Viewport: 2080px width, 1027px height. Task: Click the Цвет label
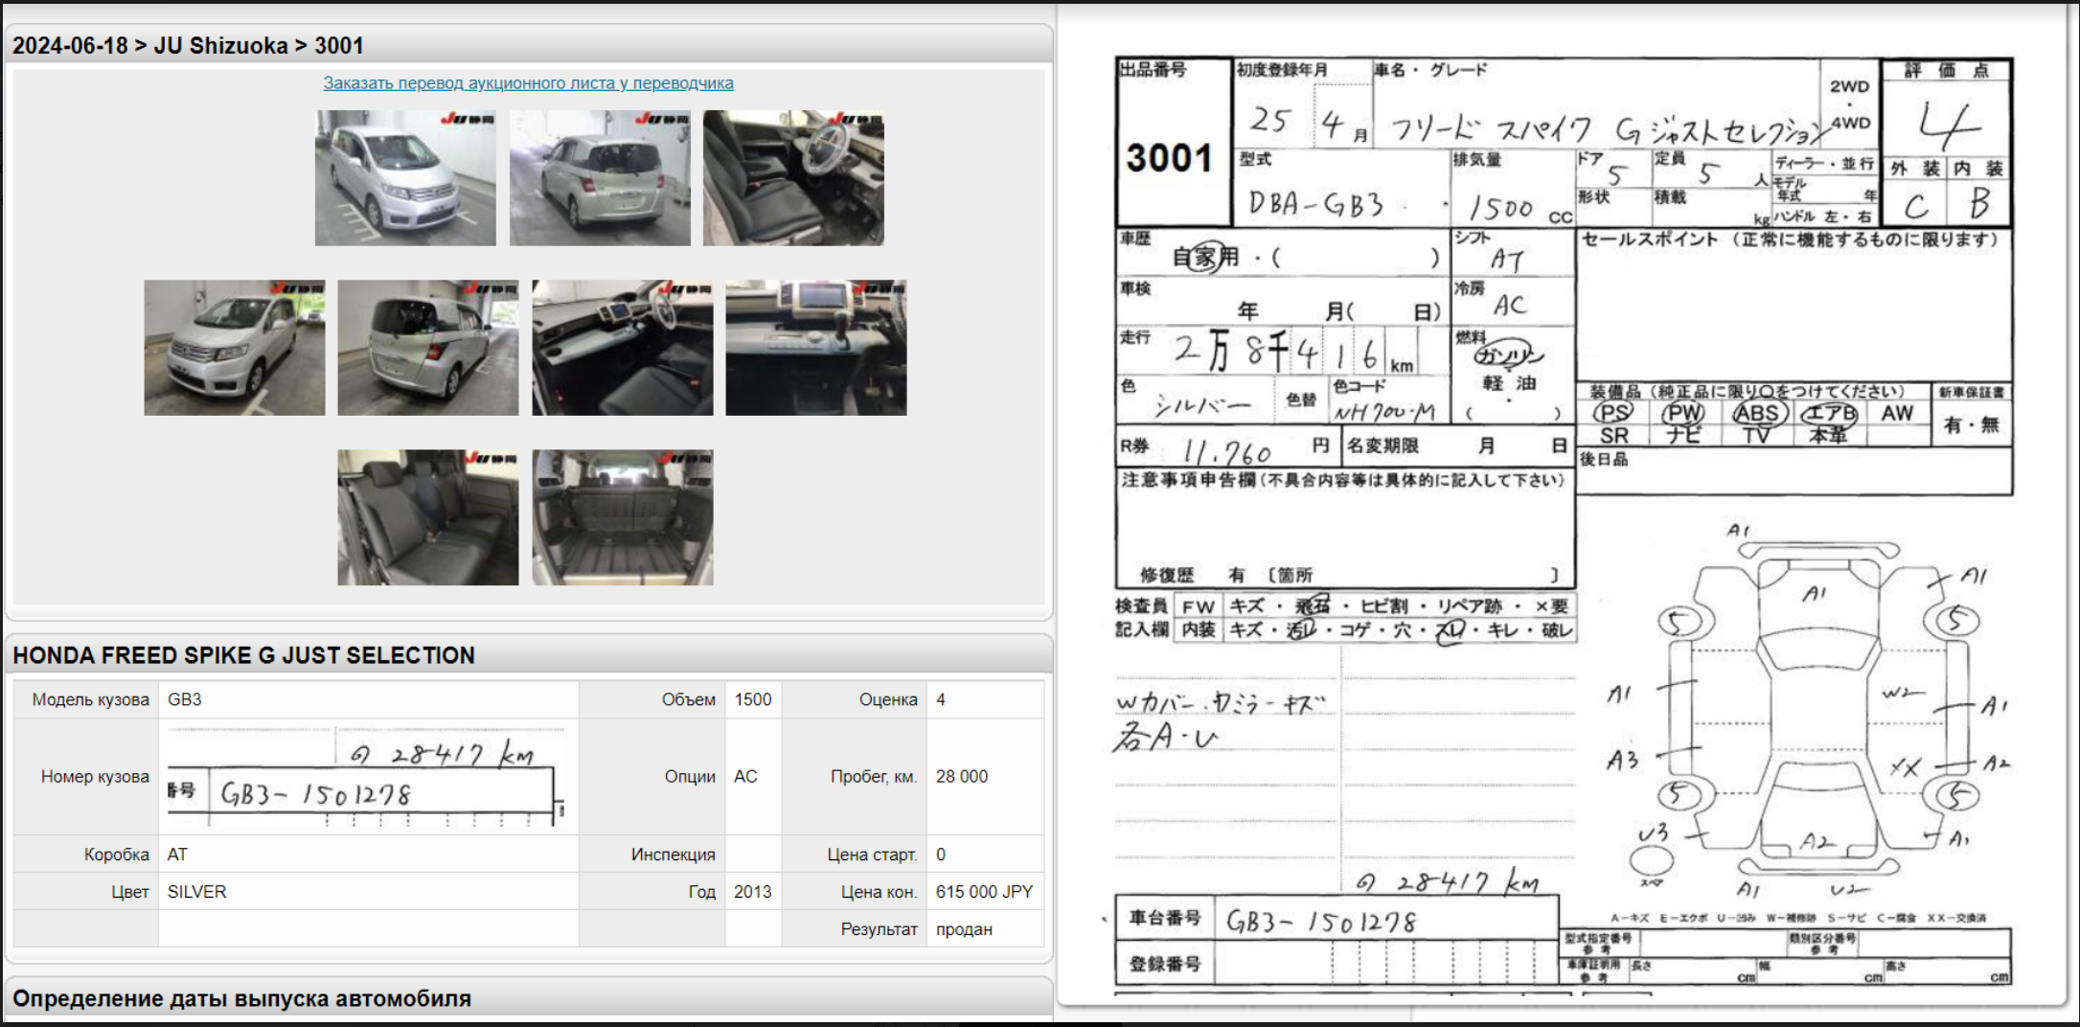pyautogui.click(x=130, y=891)
